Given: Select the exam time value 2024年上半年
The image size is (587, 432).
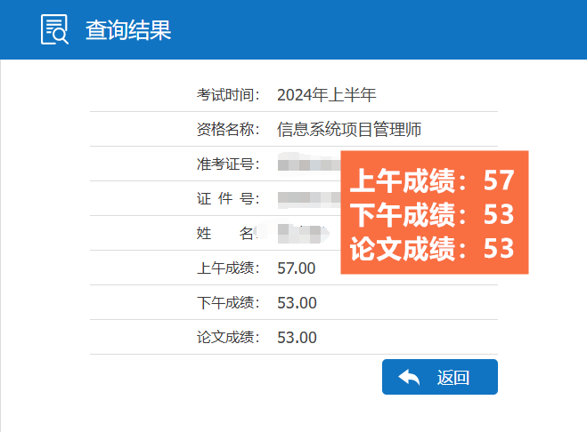Looking at the screenshot, I should click(326, 95).
